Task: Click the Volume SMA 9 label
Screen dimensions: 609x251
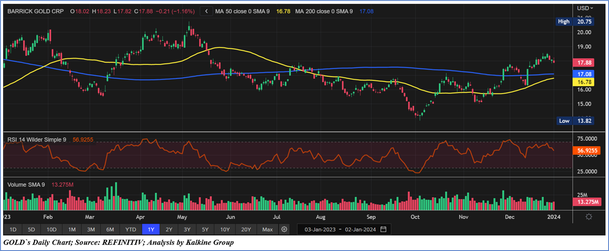Action: point(26,185)
